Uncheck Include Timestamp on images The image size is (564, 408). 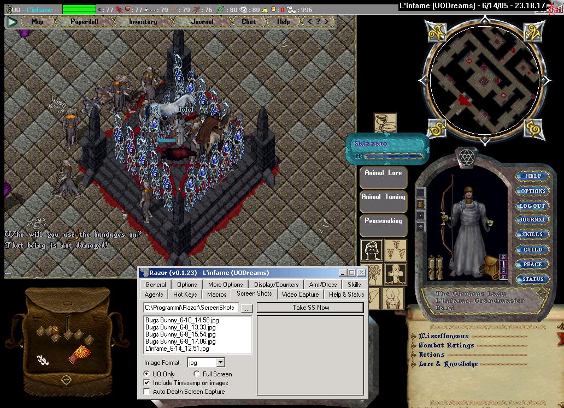pyautogui.click(x=146, y=383)
